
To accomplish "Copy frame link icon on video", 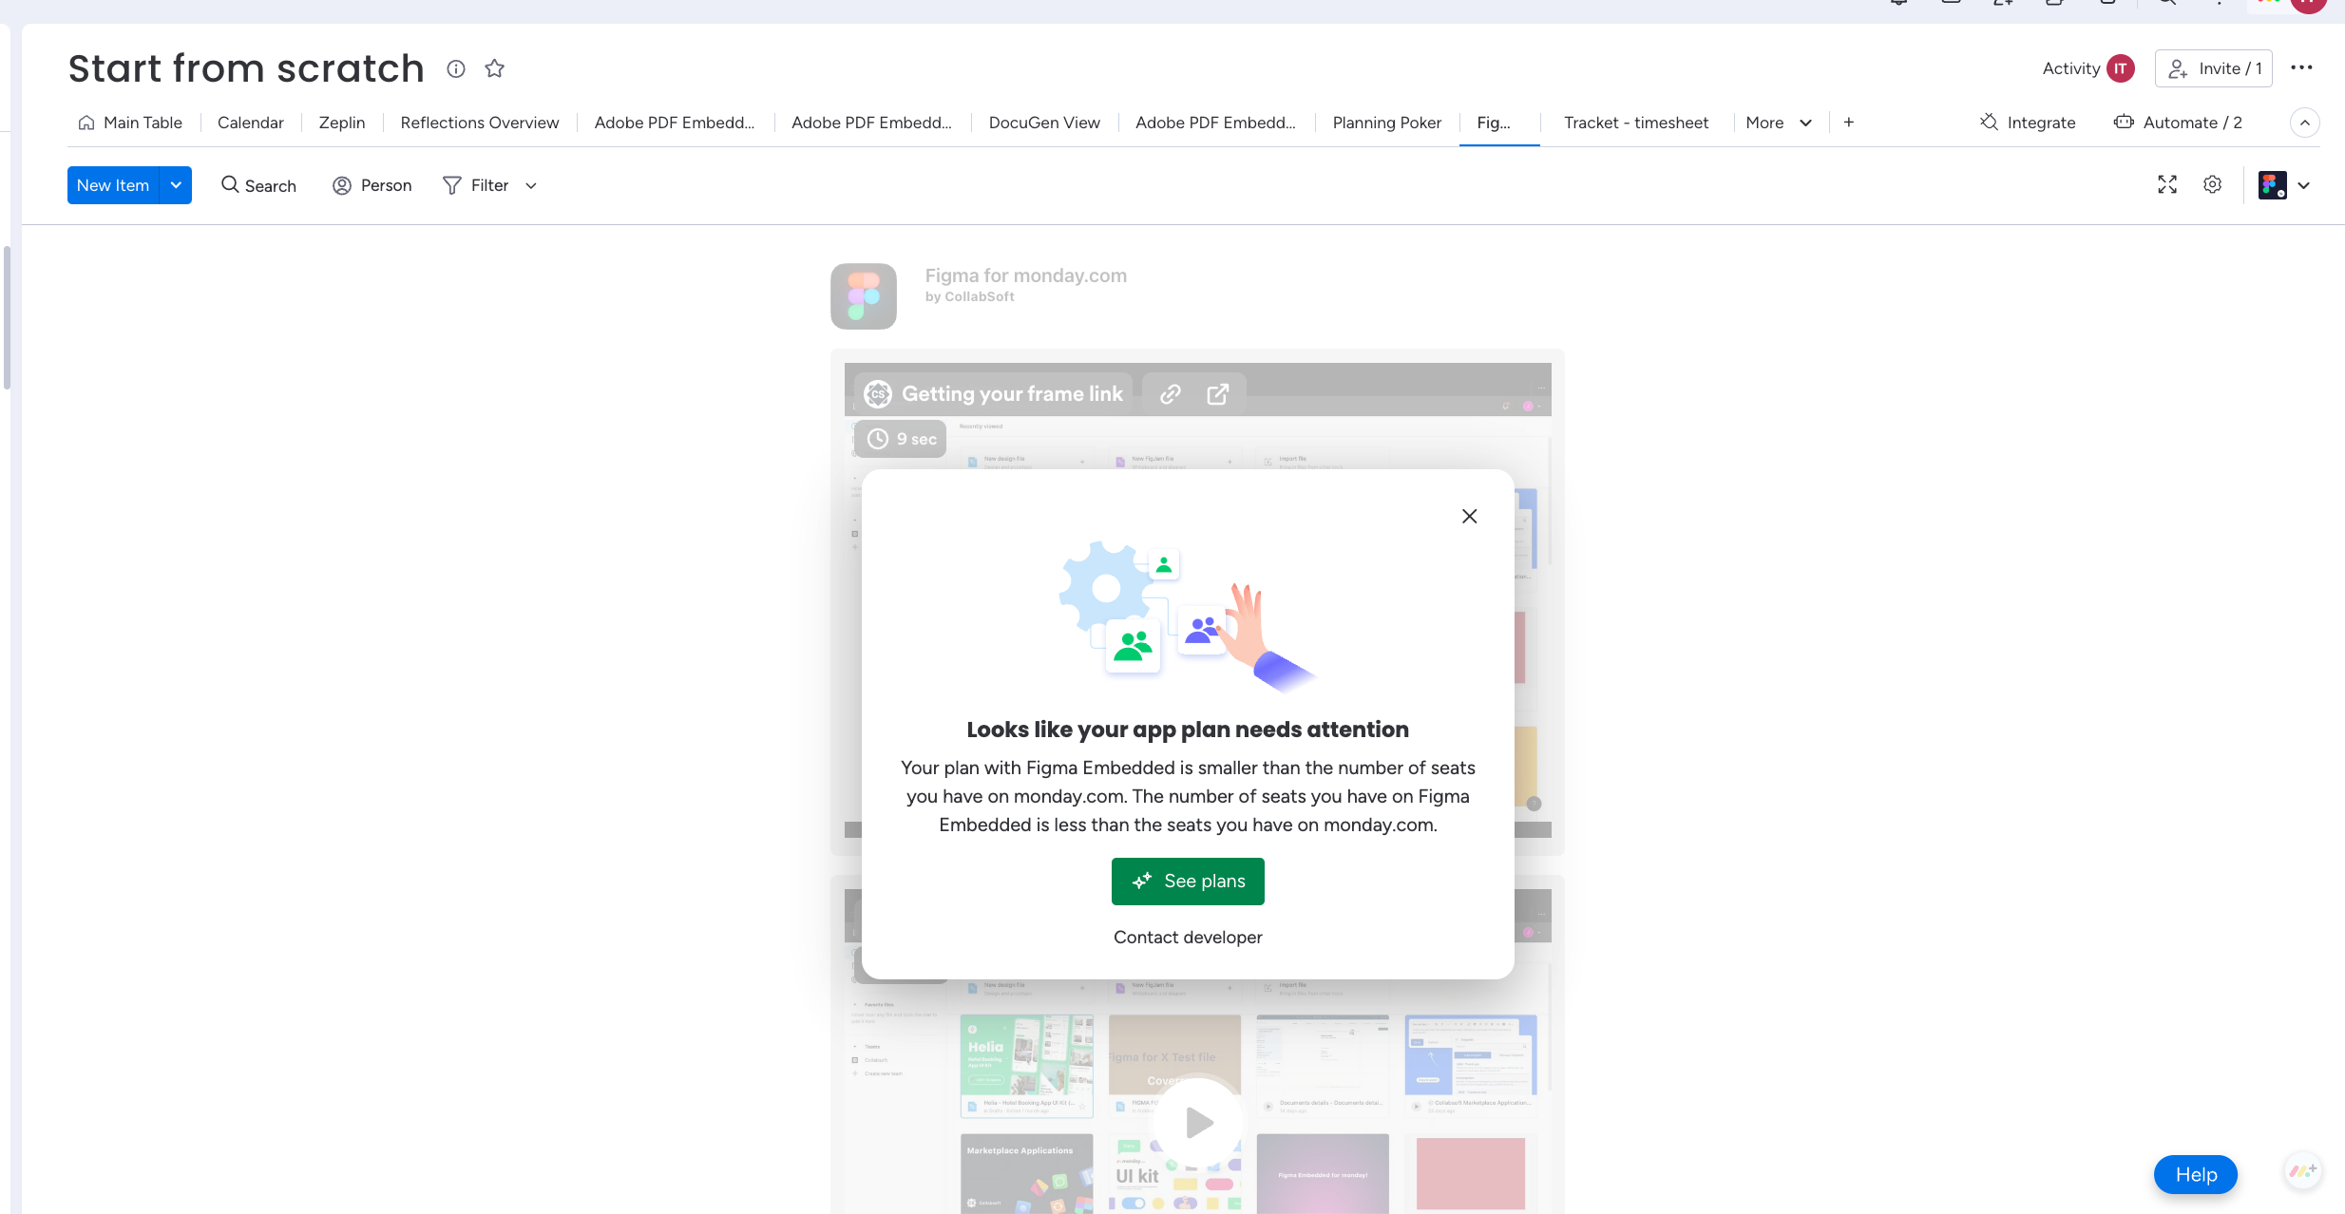I will (1171, 394).
